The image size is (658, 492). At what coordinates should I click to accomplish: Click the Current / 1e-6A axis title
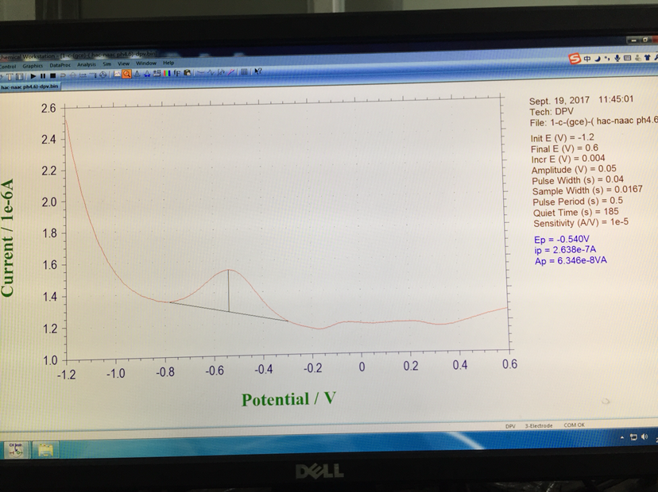(8, 238)
